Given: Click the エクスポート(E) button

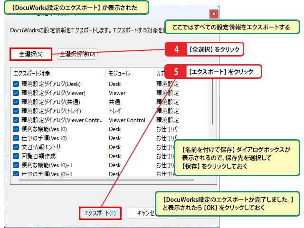Looking at the screenshot, I should point(100,213).
